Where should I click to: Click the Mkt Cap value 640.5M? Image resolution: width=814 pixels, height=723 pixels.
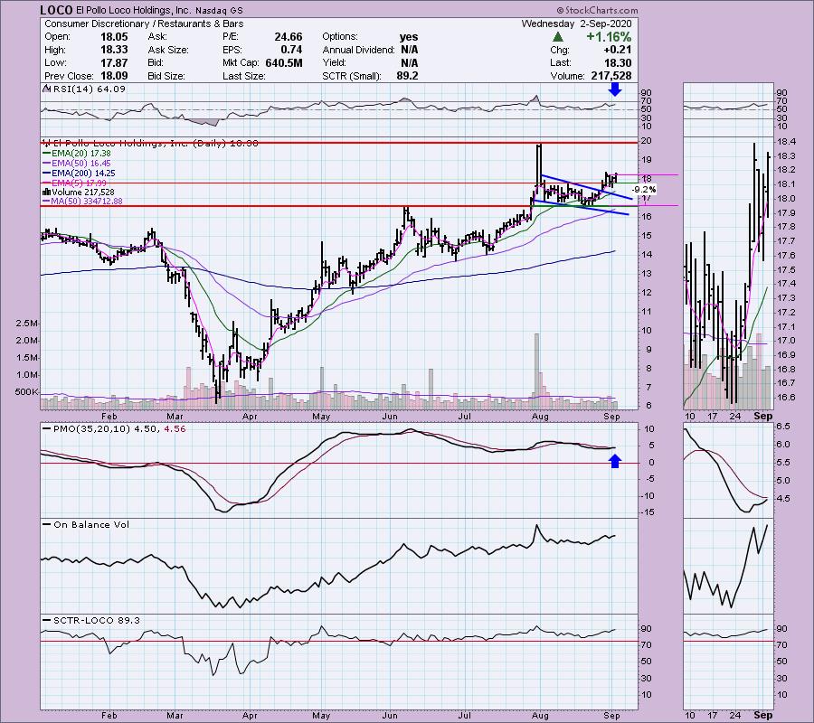tap(284, 62)
